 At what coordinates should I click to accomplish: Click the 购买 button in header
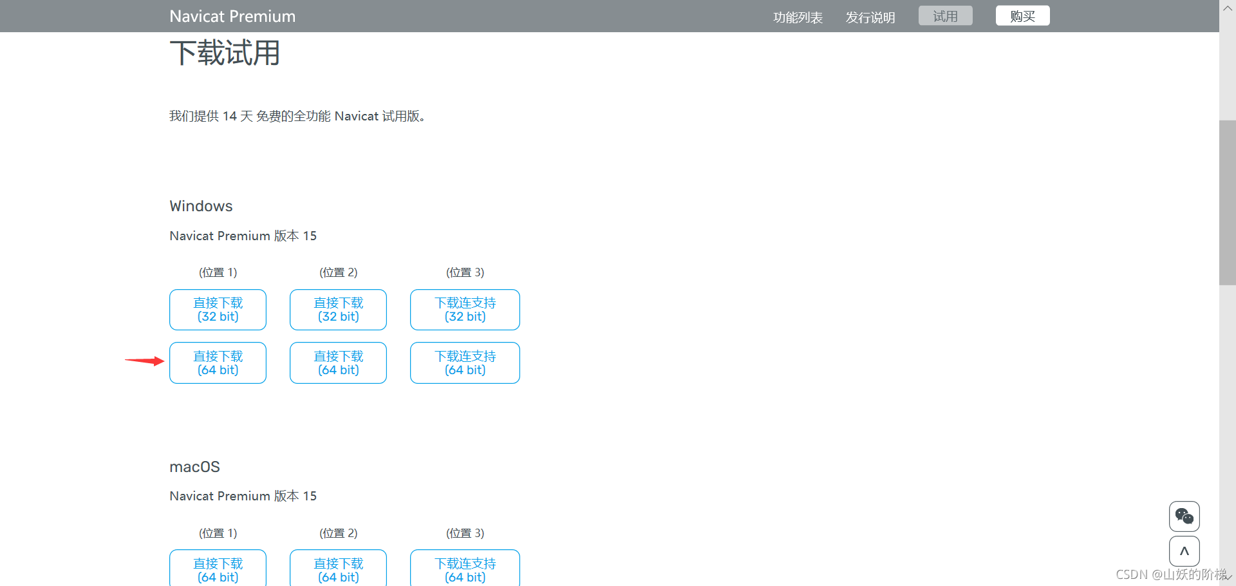[x=1022, y=16]
